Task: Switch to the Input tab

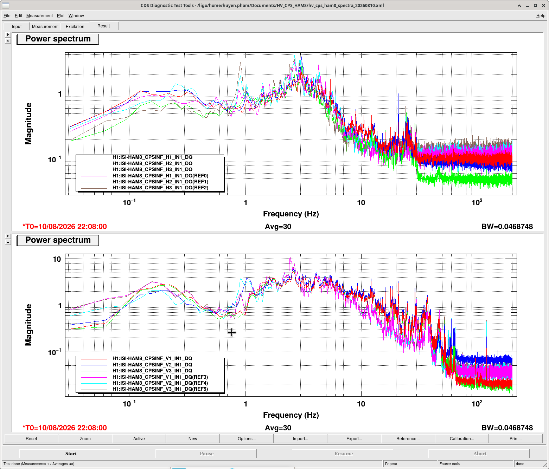Action: (x=17, y=26)
